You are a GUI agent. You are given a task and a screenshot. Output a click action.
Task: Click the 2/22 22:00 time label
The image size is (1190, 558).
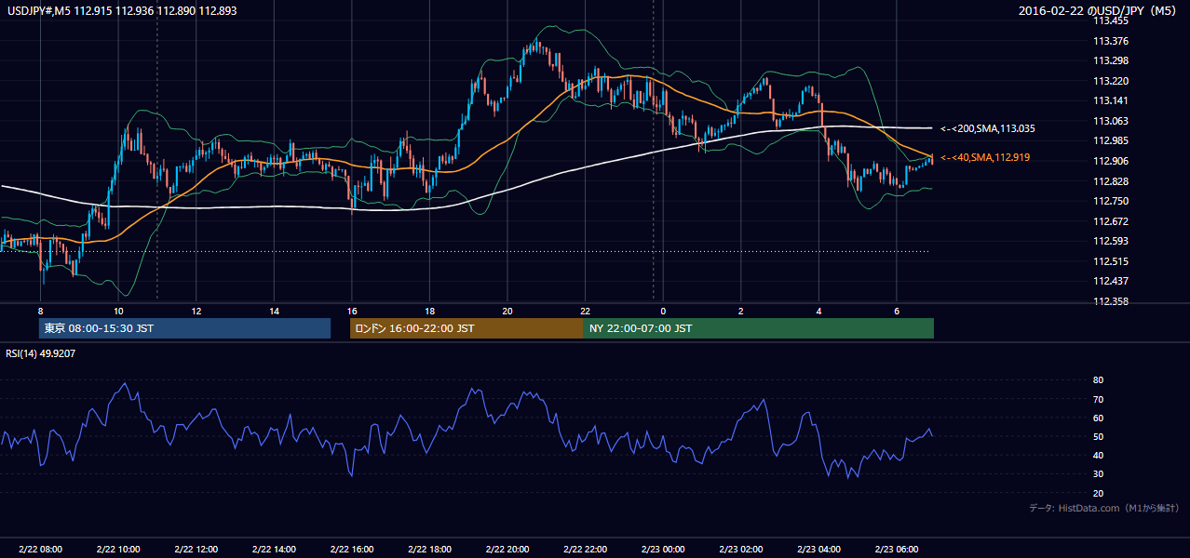585,550
